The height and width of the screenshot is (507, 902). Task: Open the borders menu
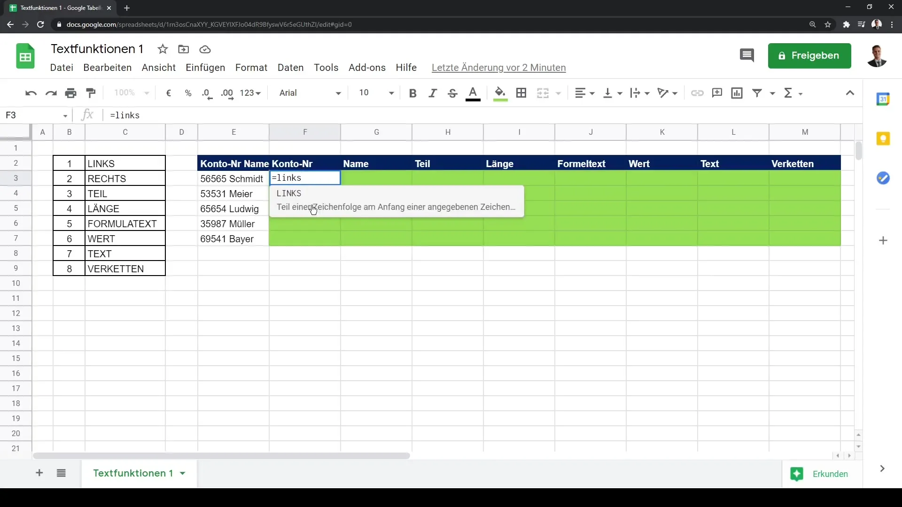click(521, 93)
